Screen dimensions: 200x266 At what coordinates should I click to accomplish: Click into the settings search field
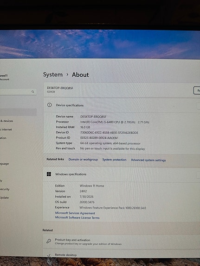click(x=18, y=92)
